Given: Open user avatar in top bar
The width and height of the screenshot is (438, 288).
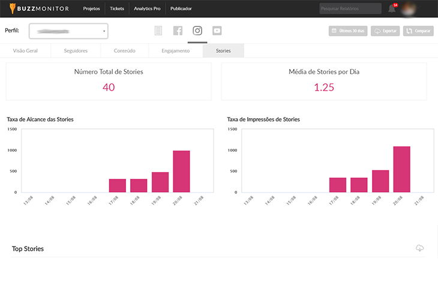Looking at the screenshot, I should (x=410, y=8).
